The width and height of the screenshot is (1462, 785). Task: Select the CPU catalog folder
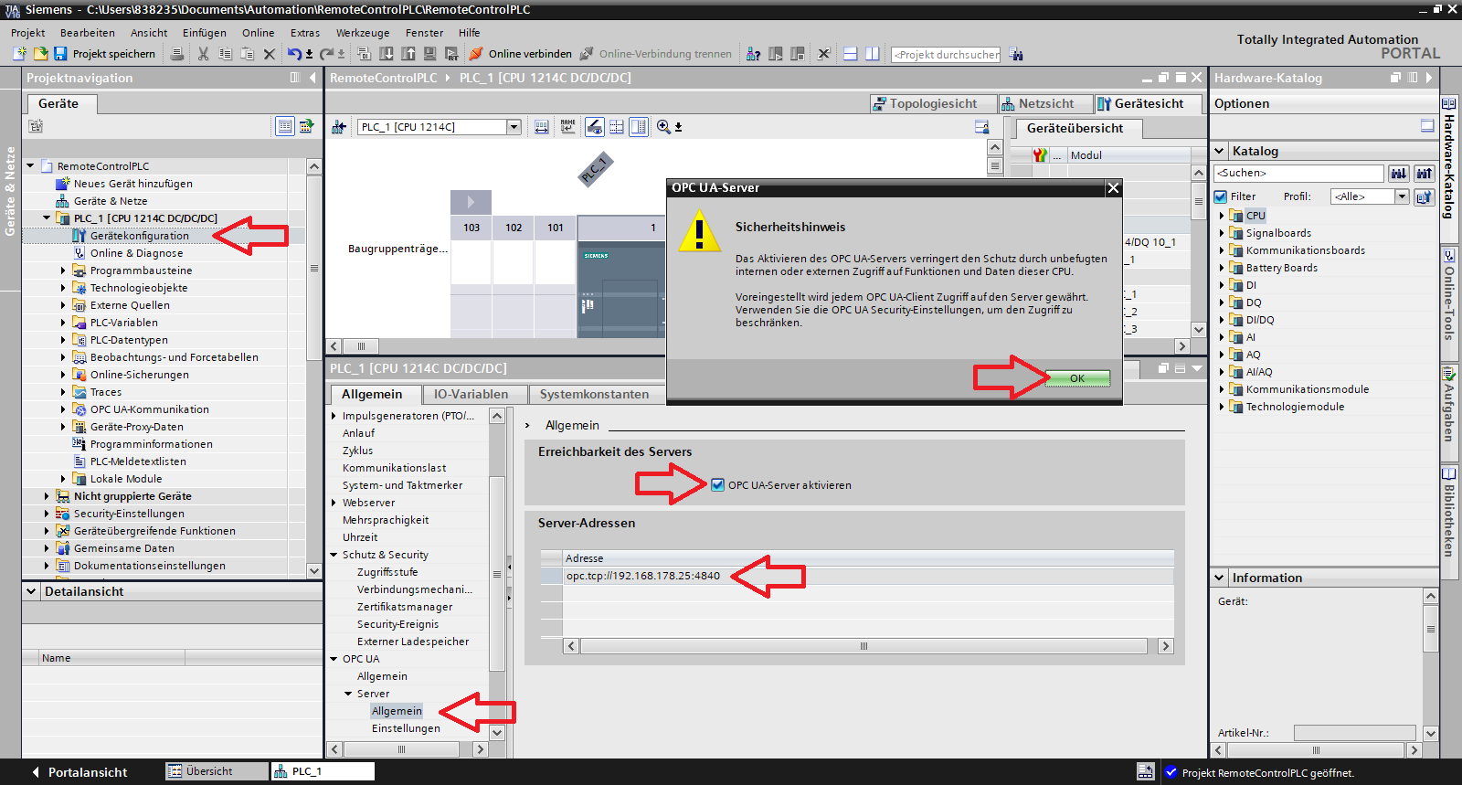pos(1255,216)
